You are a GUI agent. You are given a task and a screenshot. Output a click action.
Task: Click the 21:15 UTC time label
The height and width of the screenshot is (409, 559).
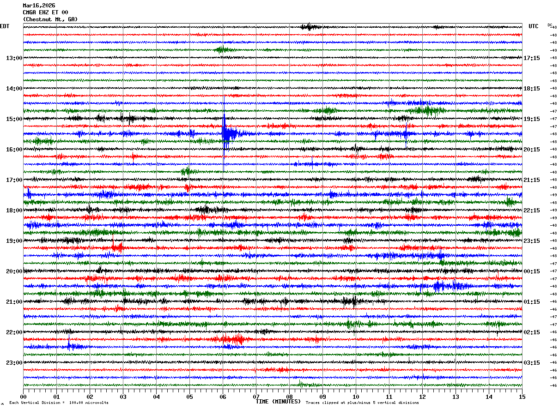tap(532, 180)
